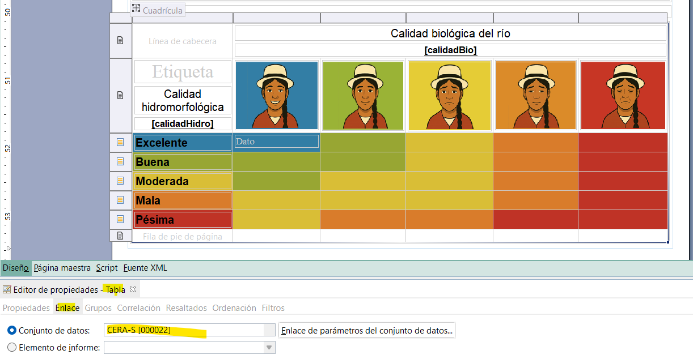Click the blue Excelente label cell

point(182,143)
